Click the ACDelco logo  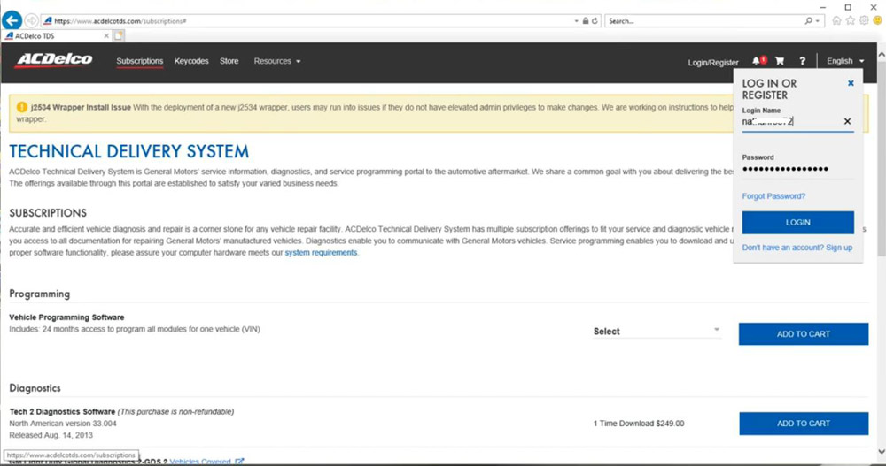(x=53, y=61)
